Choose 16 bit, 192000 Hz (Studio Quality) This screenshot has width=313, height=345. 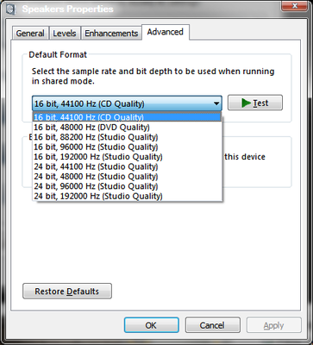click(127, 157)
